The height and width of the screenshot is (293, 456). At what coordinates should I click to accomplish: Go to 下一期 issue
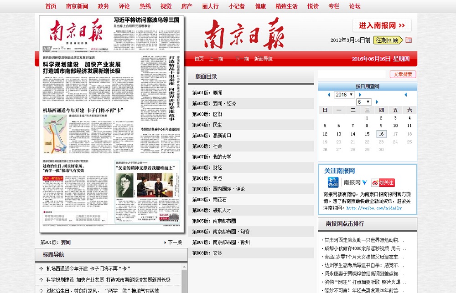[242, 59]
